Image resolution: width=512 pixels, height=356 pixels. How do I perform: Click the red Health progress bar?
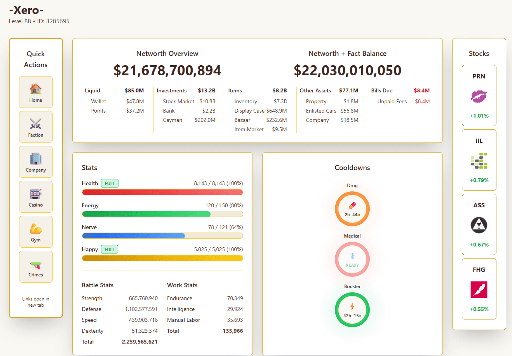(162, 192)
